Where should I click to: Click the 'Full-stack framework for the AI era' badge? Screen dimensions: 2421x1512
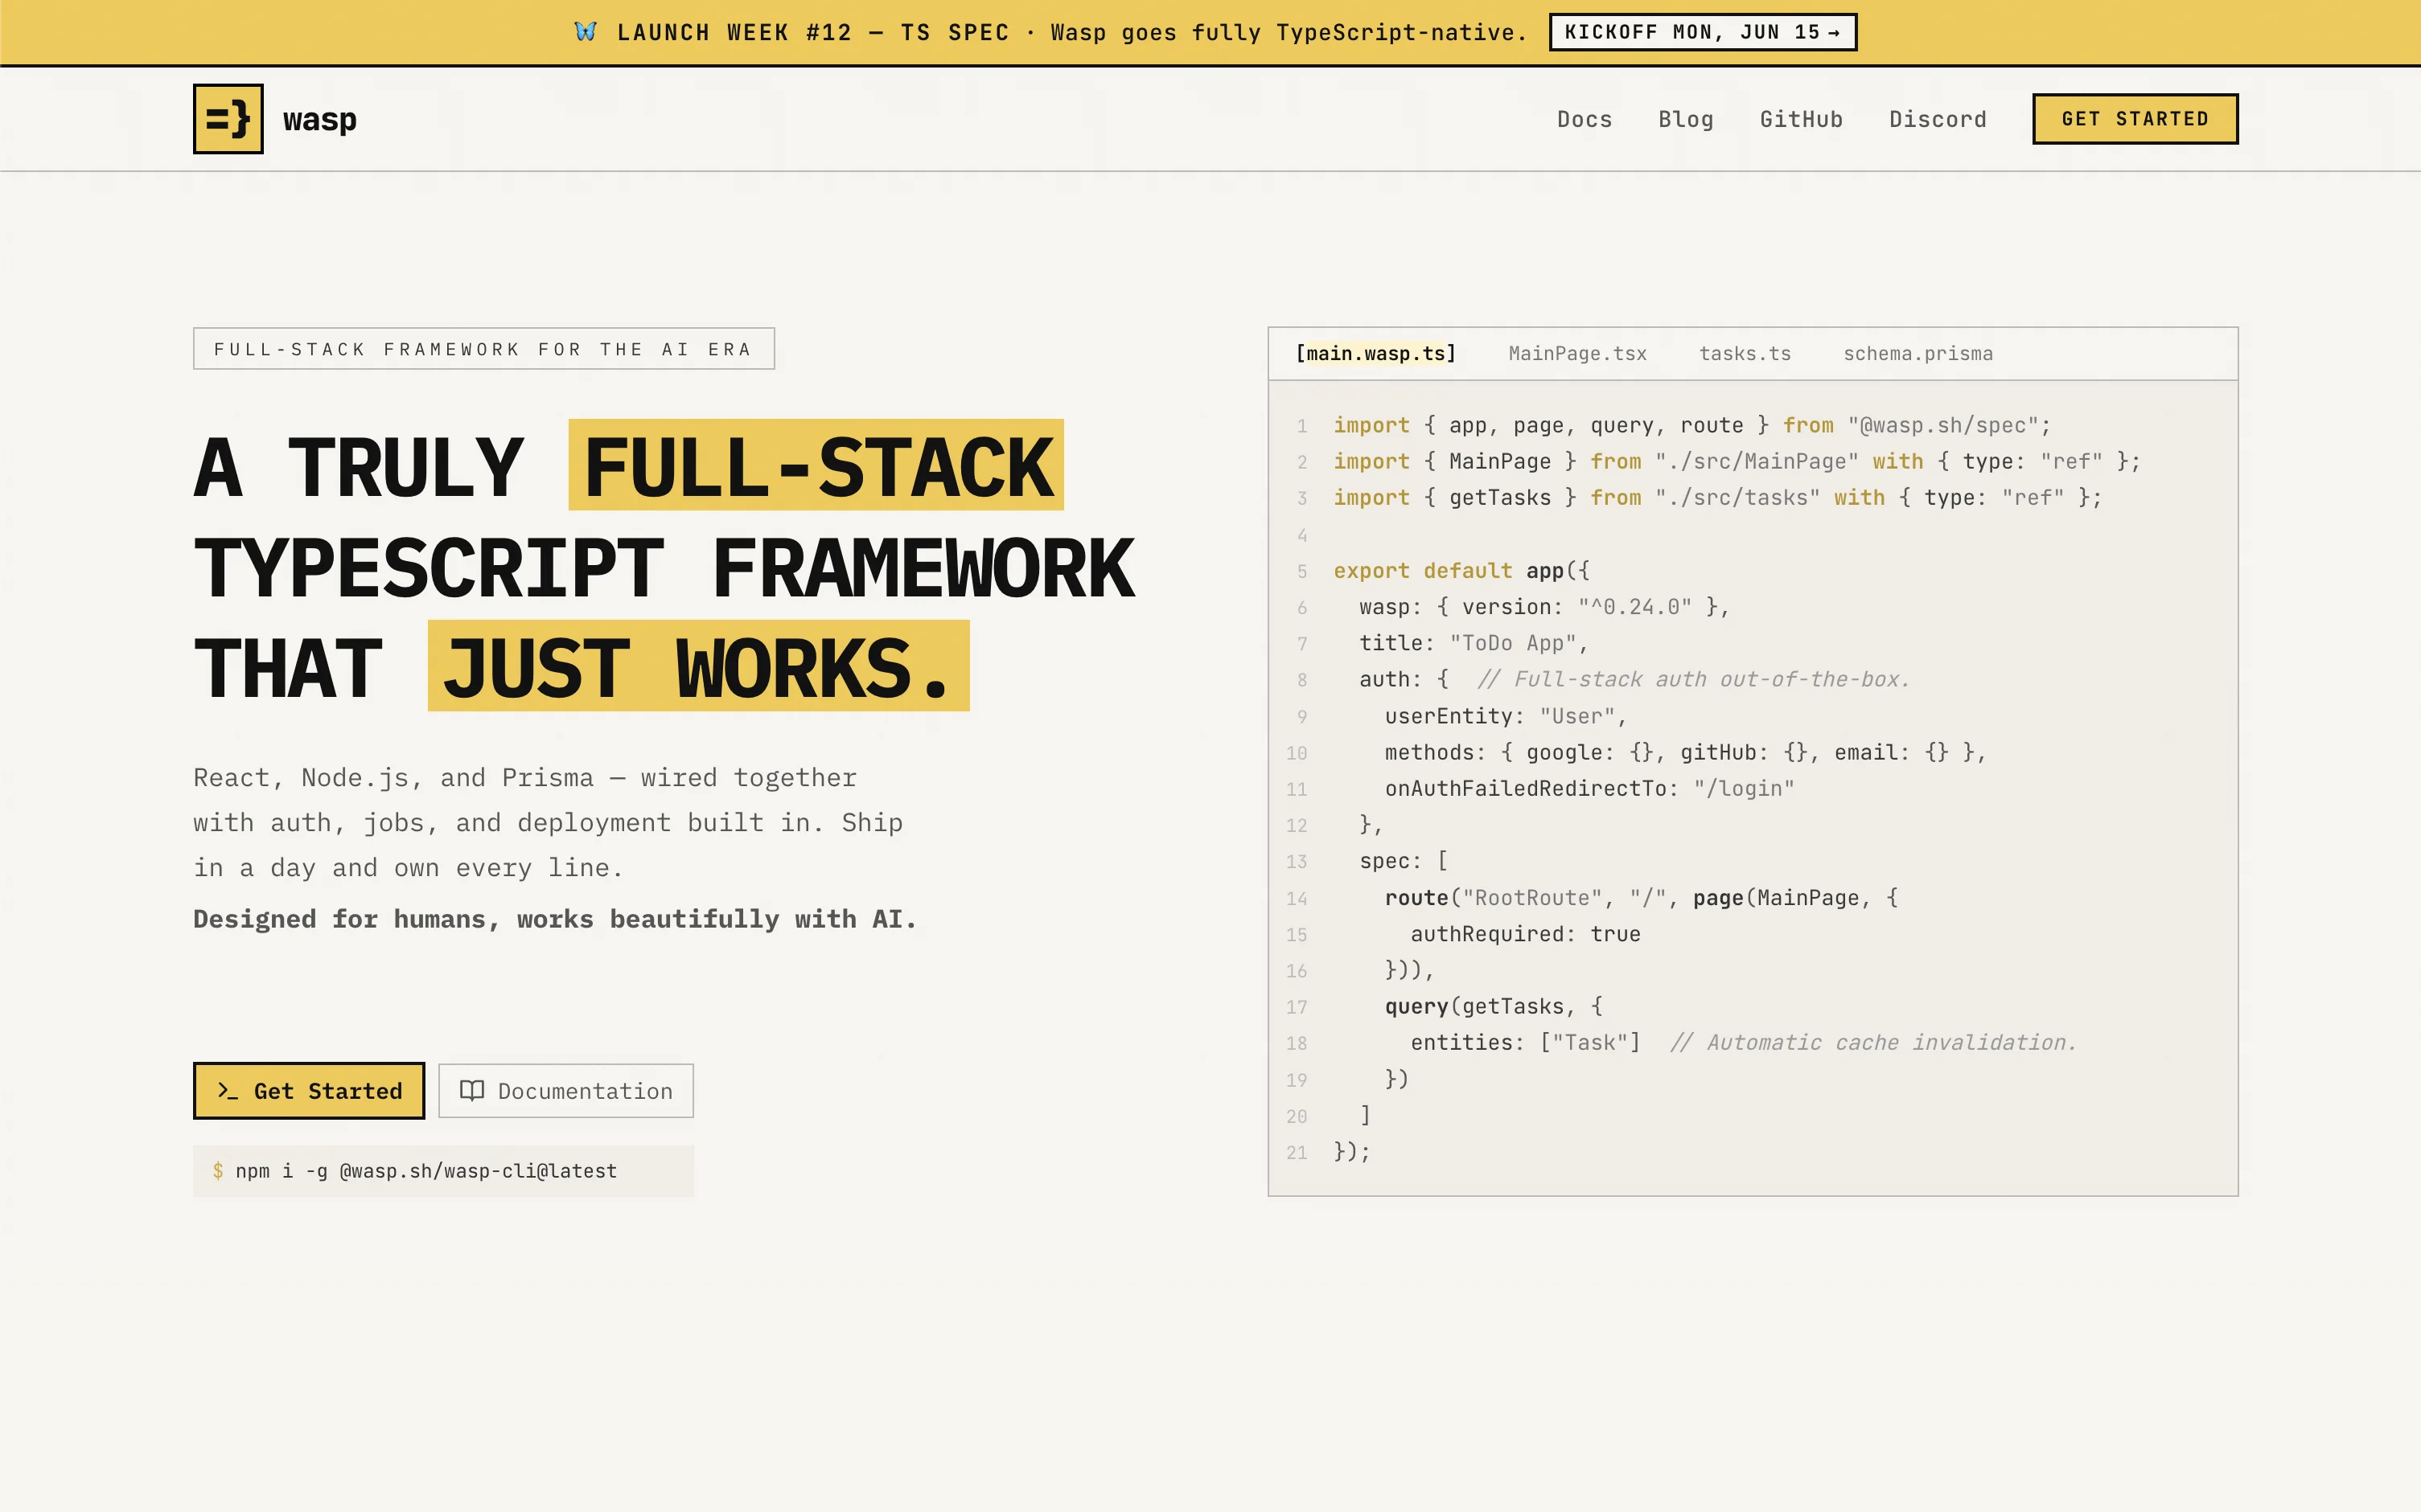(484, 349)
